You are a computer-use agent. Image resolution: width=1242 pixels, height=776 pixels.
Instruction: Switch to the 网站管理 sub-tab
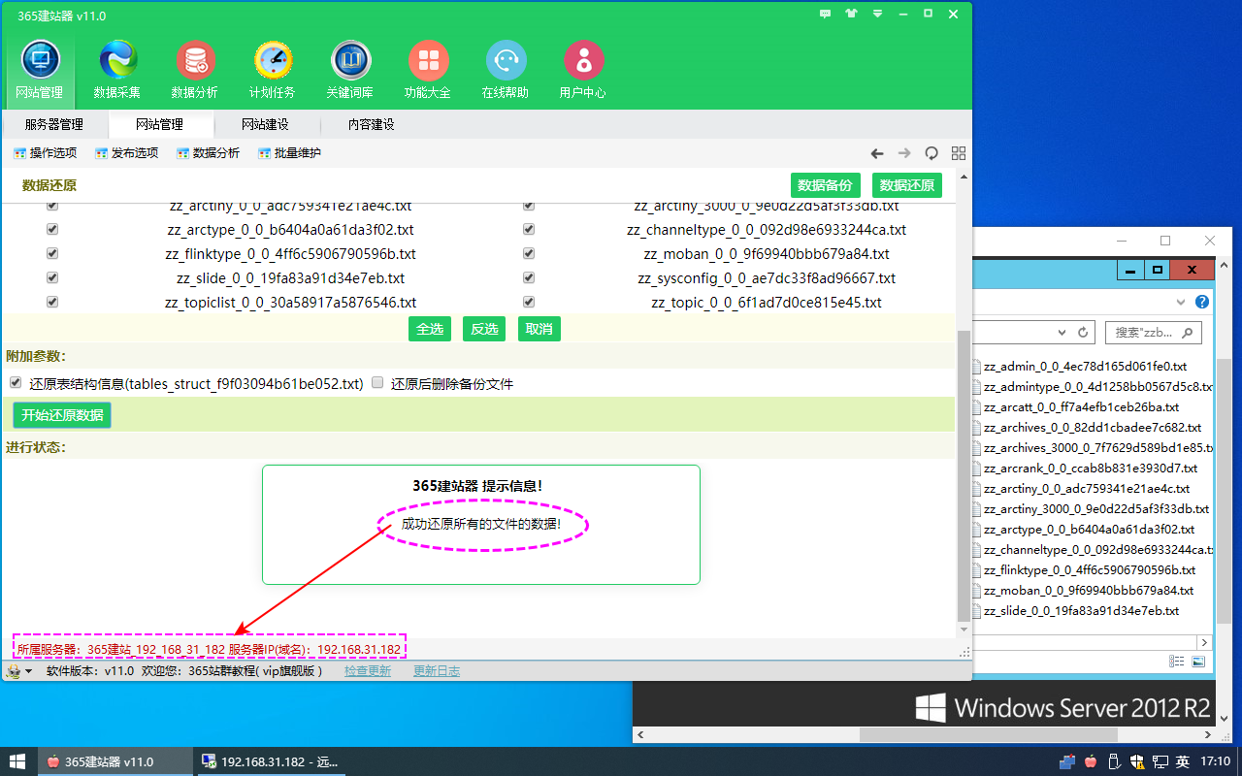click(x=160, y=124)
